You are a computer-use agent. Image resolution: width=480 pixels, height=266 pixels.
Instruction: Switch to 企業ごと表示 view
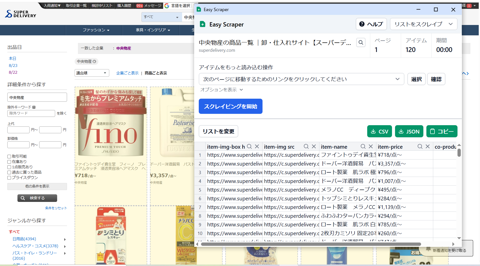[127, 73]
